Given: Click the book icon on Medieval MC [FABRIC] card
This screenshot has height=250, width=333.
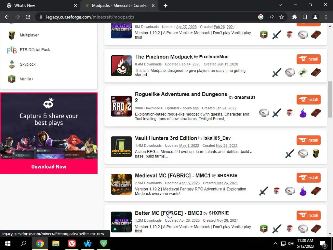Looking at the screenshot, I should tap(316, 191).
